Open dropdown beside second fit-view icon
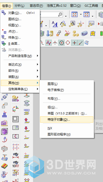 92,16
